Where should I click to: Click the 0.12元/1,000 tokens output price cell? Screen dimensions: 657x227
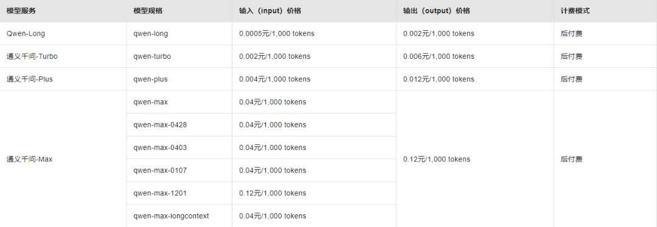coord(475,159)
